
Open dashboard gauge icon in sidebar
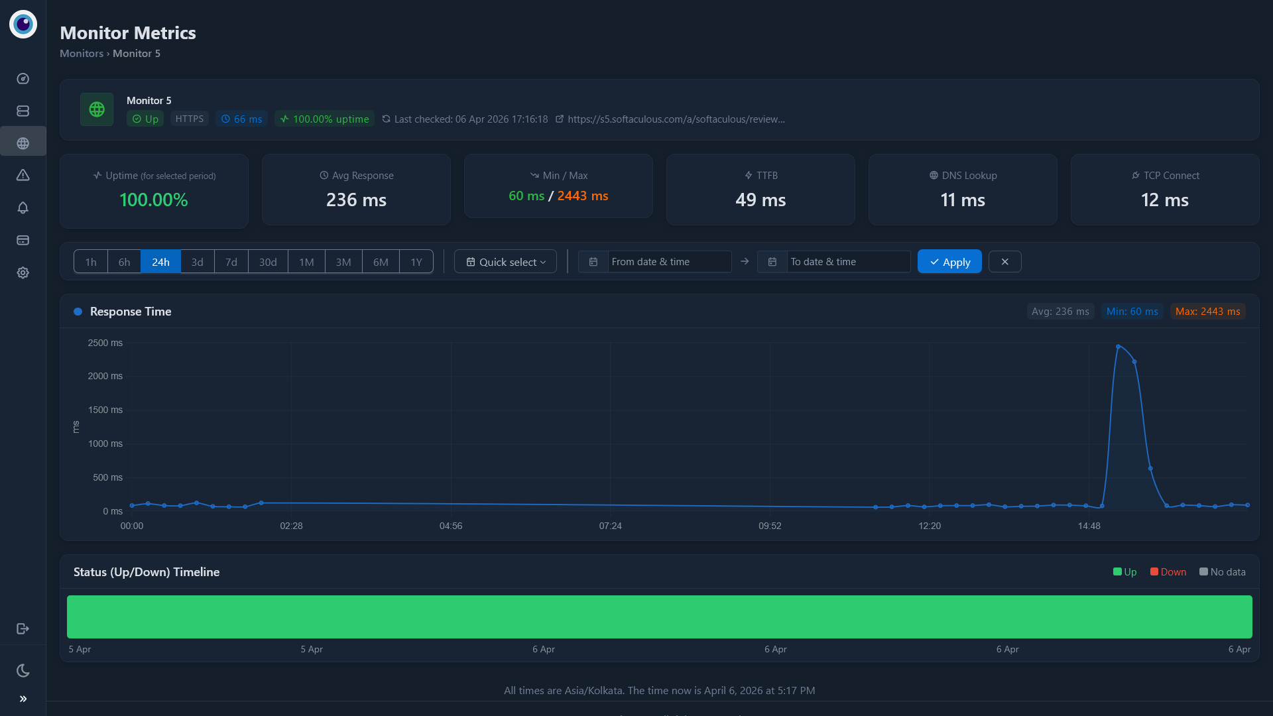(x=23, y=79)
